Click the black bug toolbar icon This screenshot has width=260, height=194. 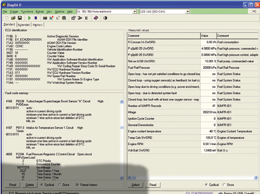pos(105,18)
